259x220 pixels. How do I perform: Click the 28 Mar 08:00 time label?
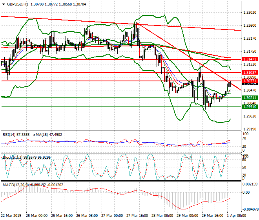click(x=162, y=216)
